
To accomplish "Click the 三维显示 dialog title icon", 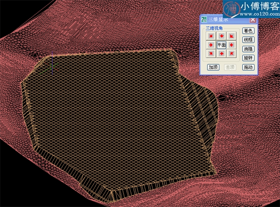I will (x=204, y=19).
